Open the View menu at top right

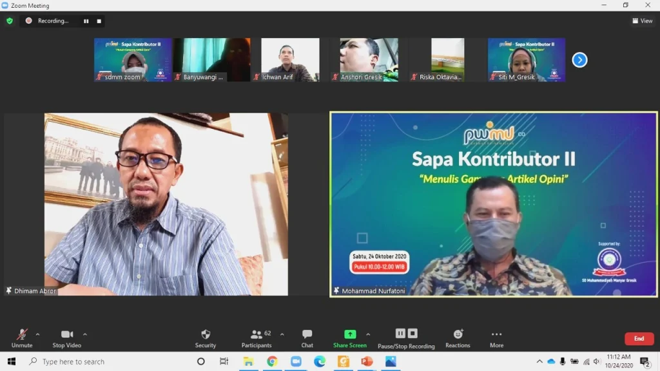(642, 20)
